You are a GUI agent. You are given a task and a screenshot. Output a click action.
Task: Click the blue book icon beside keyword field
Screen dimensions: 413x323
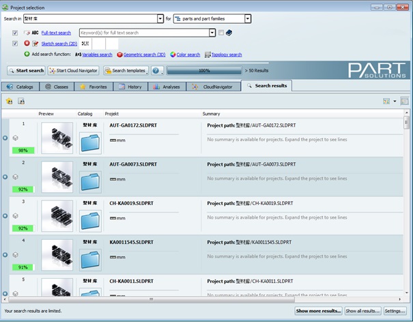point(229,33)
